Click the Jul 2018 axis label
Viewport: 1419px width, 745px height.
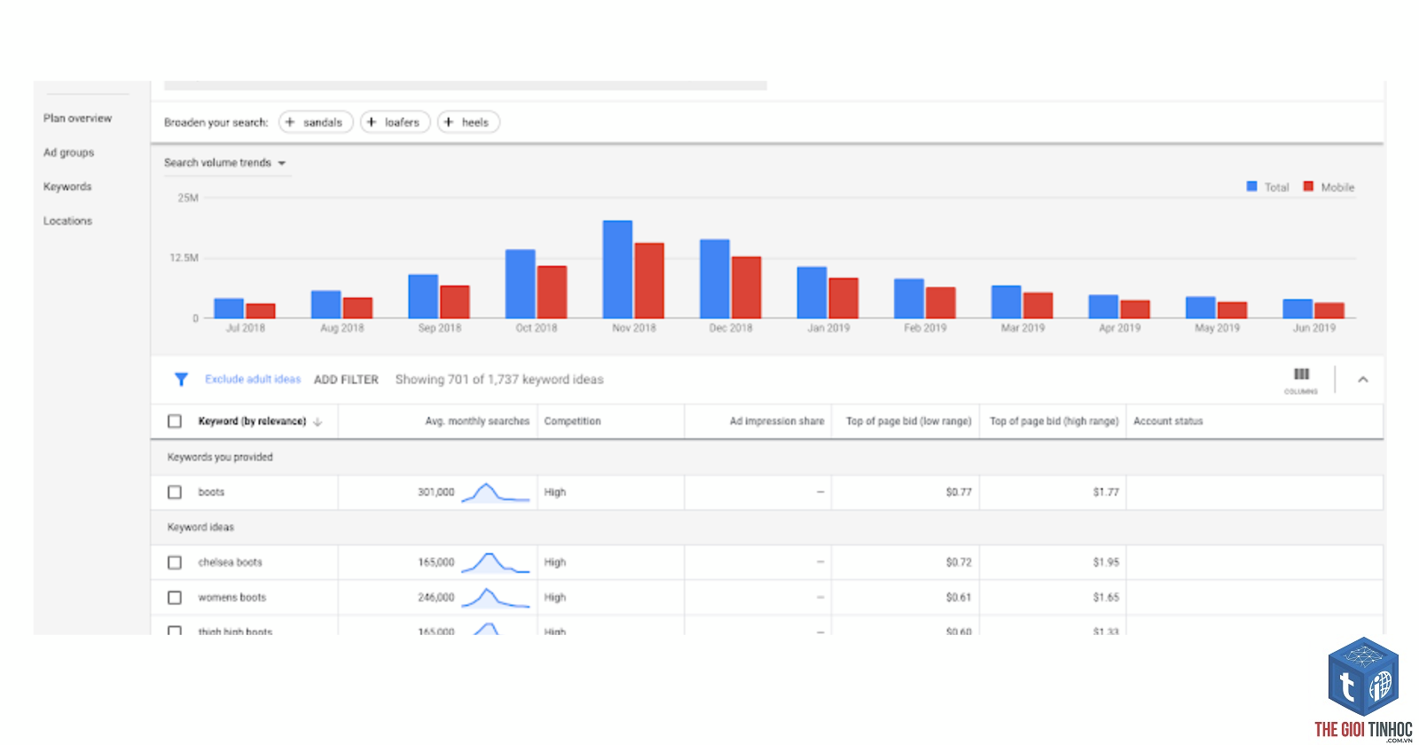(x=246, y=328)
